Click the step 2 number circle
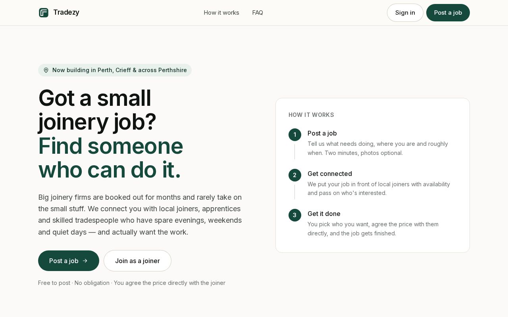This screenshot has width=508, height=317. [x=295, y=175]
